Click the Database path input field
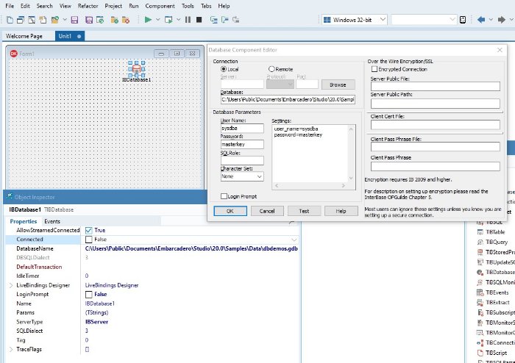This screenshot has width=515, height=363. [x=288, y=99]
